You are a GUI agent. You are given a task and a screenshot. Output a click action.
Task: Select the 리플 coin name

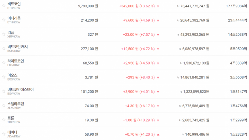click(x=11, y=32)
